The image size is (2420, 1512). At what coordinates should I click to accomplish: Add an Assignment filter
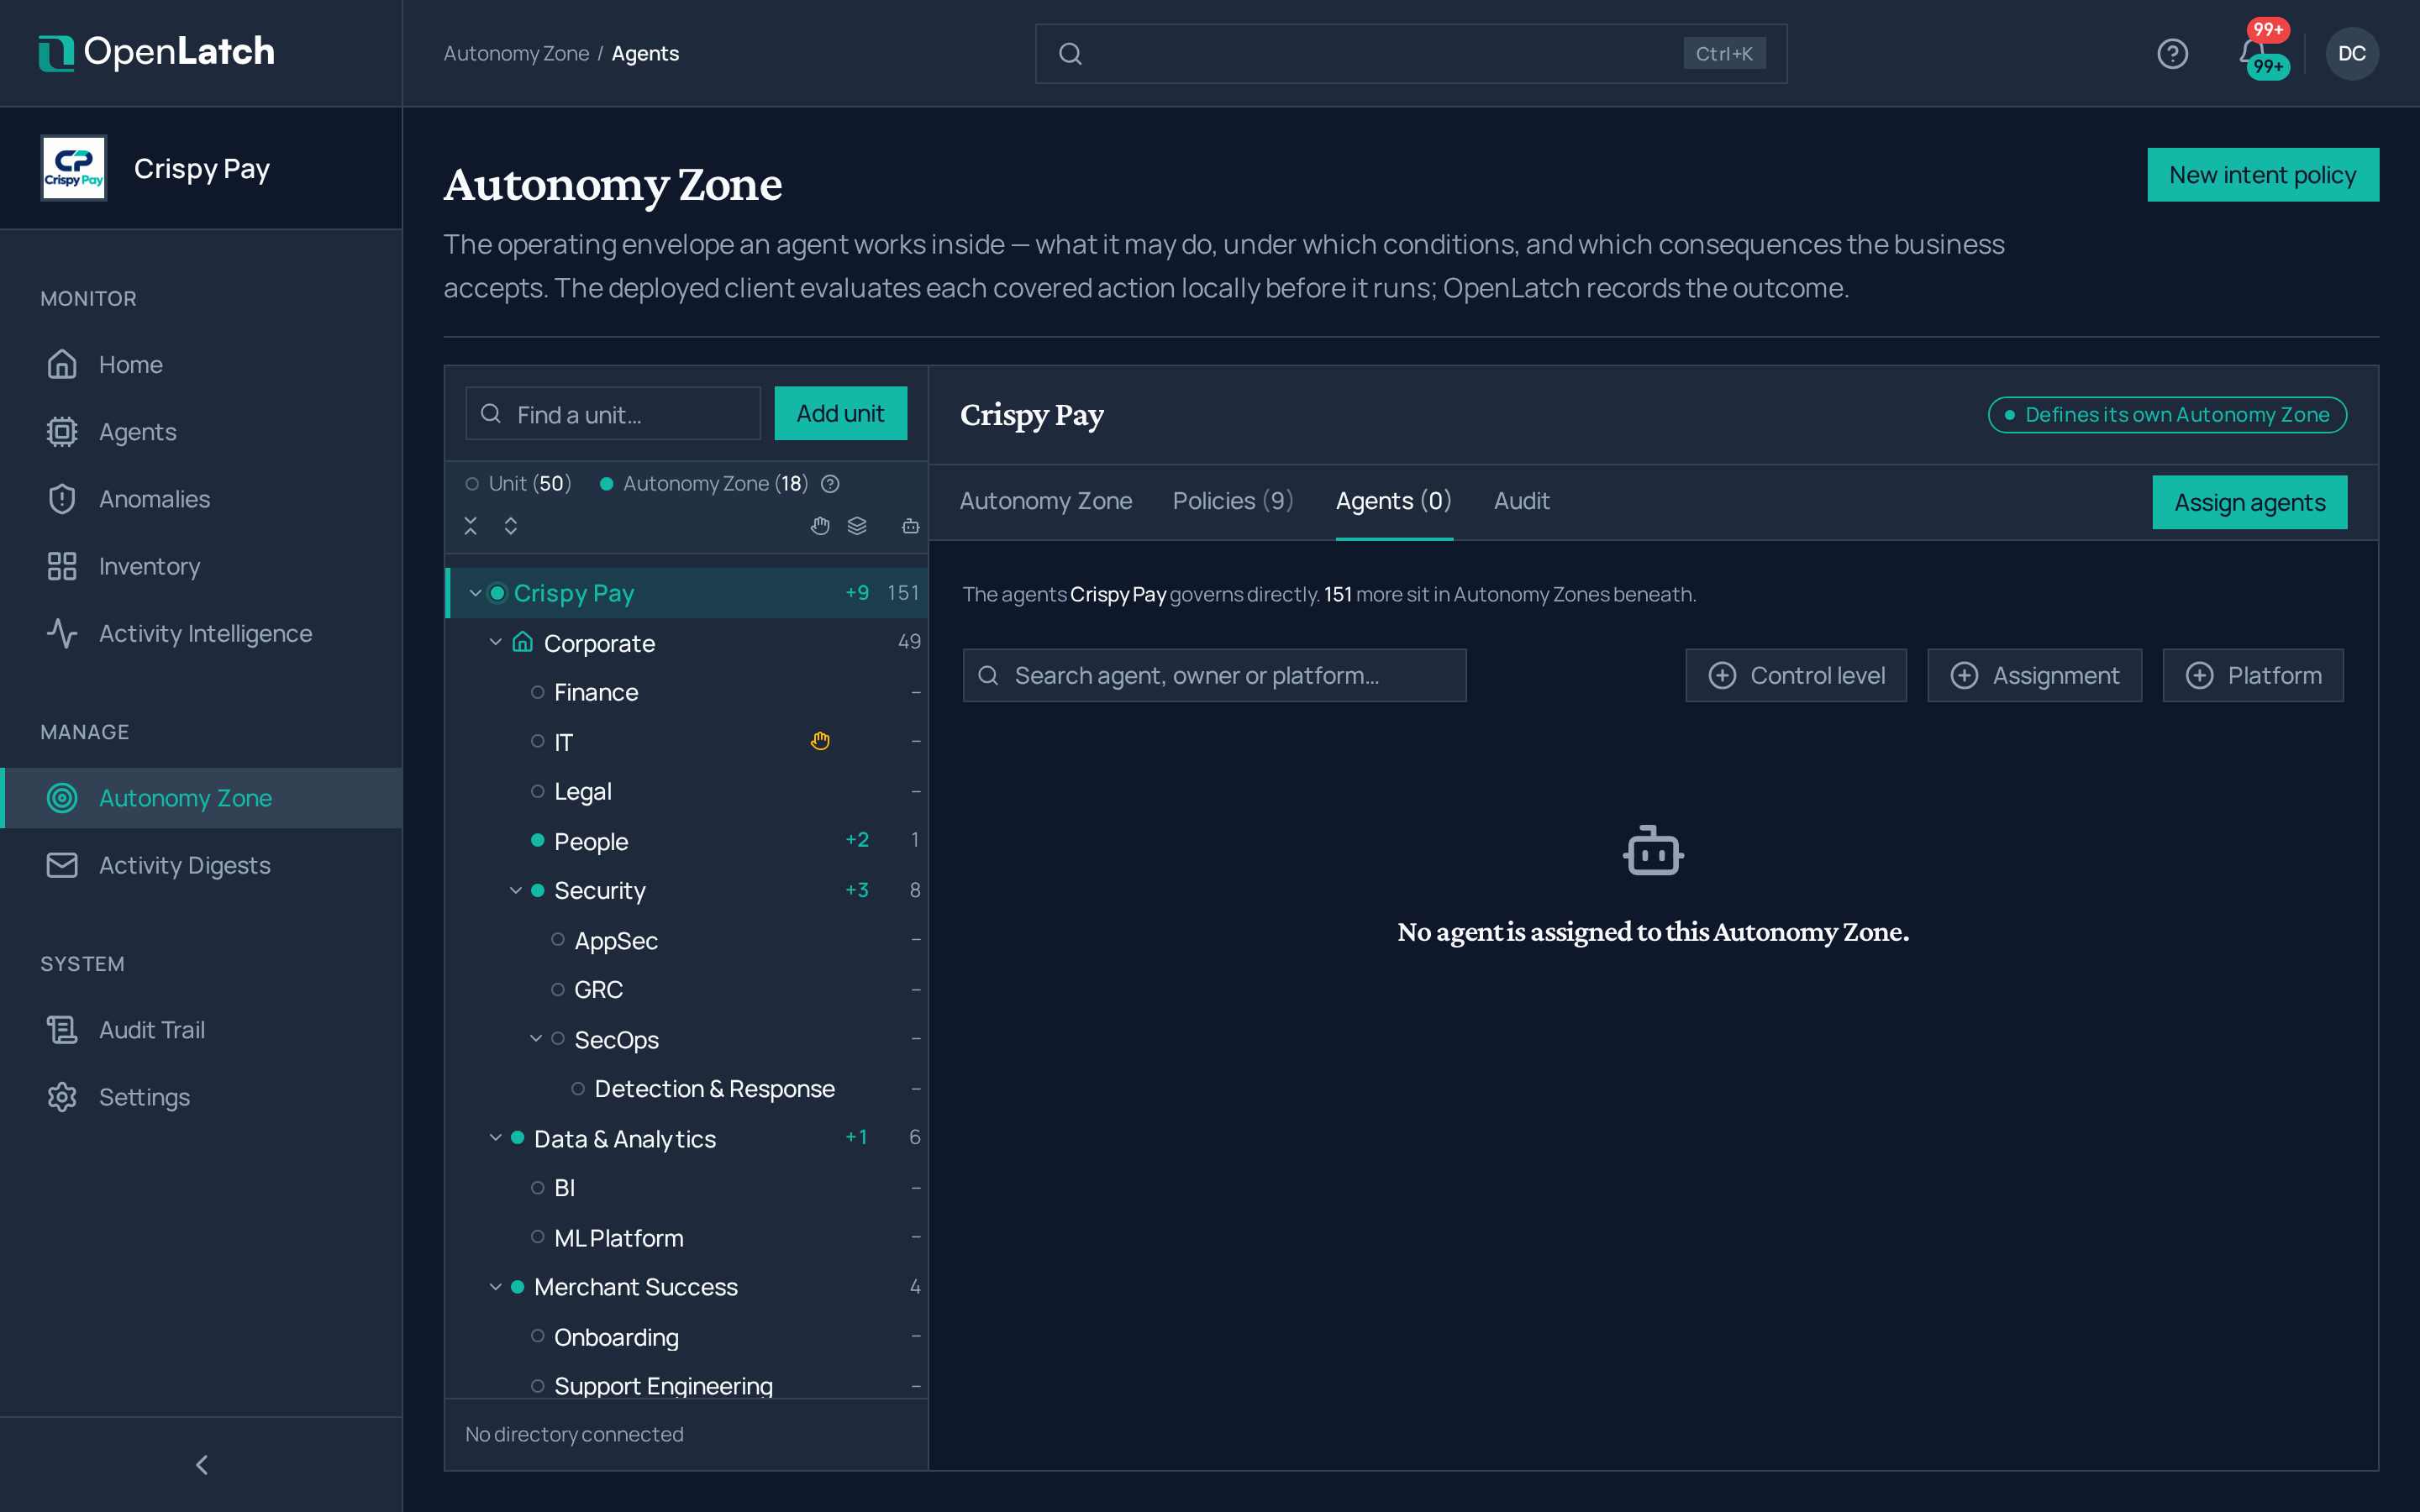pos(2034,676)
